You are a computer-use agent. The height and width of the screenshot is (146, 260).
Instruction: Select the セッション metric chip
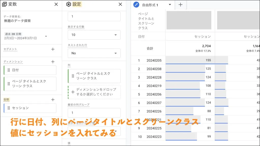coord(30,108)
